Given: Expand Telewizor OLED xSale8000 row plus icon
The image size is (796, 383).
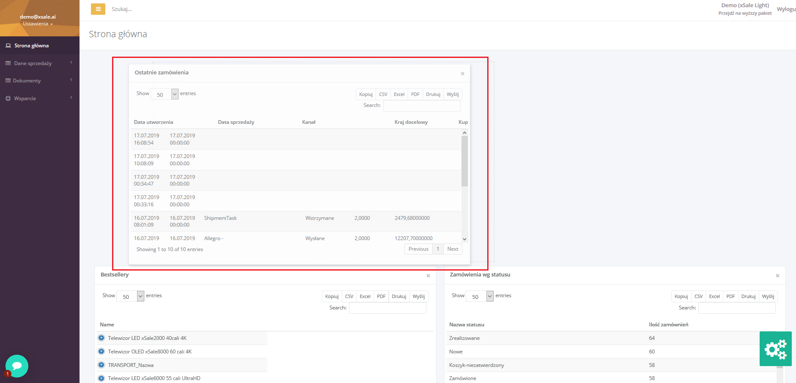Looking at the screenshot, I should coord(102,351).
